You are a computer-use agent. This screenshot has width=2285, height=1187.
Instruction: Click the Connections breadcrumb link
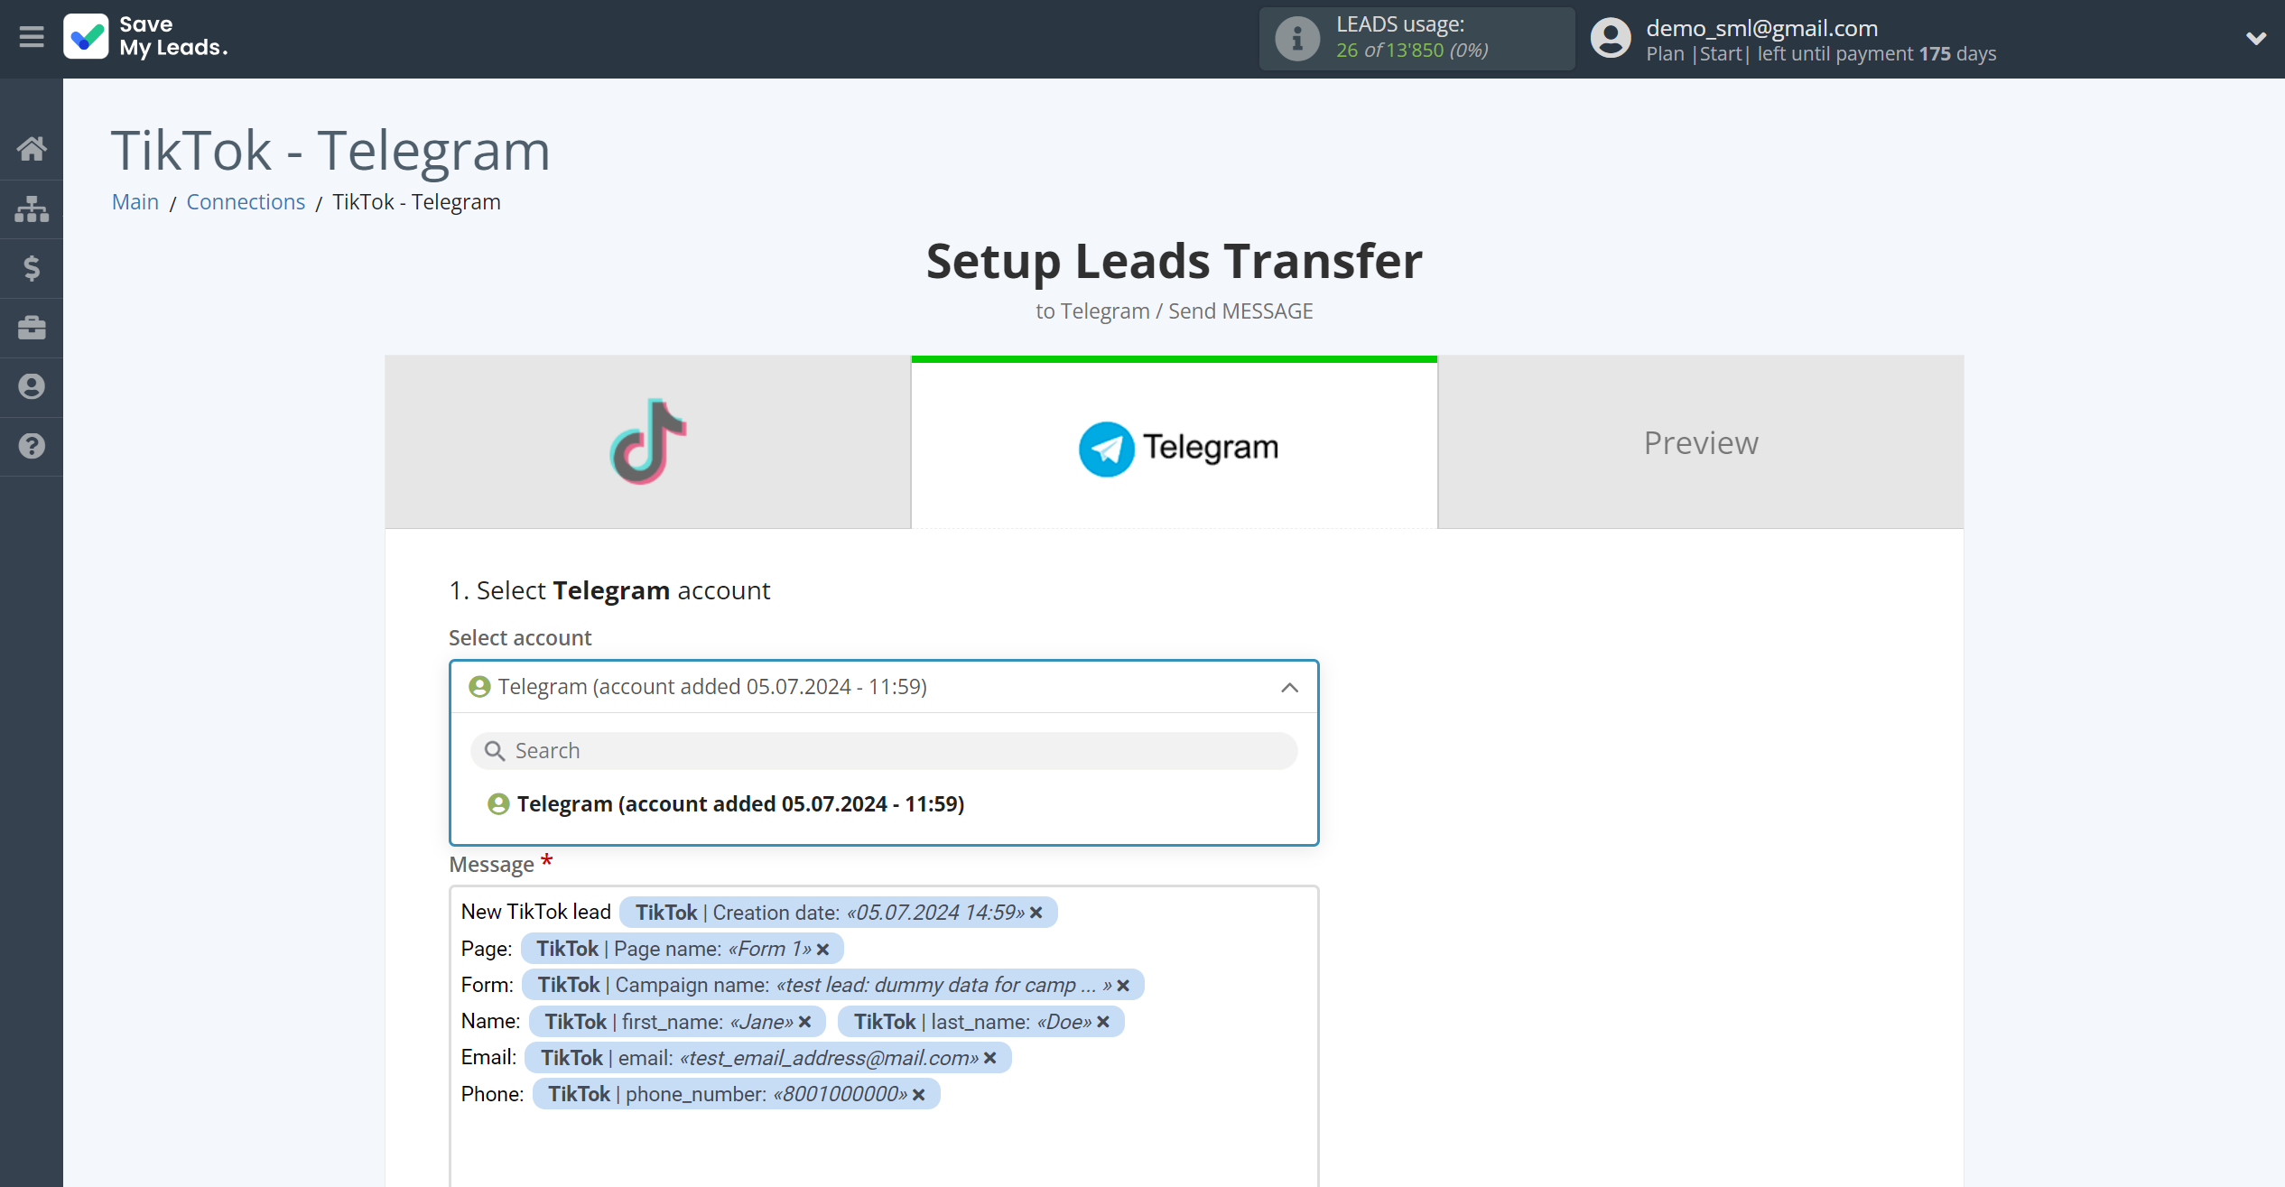(x=246, y=201)
